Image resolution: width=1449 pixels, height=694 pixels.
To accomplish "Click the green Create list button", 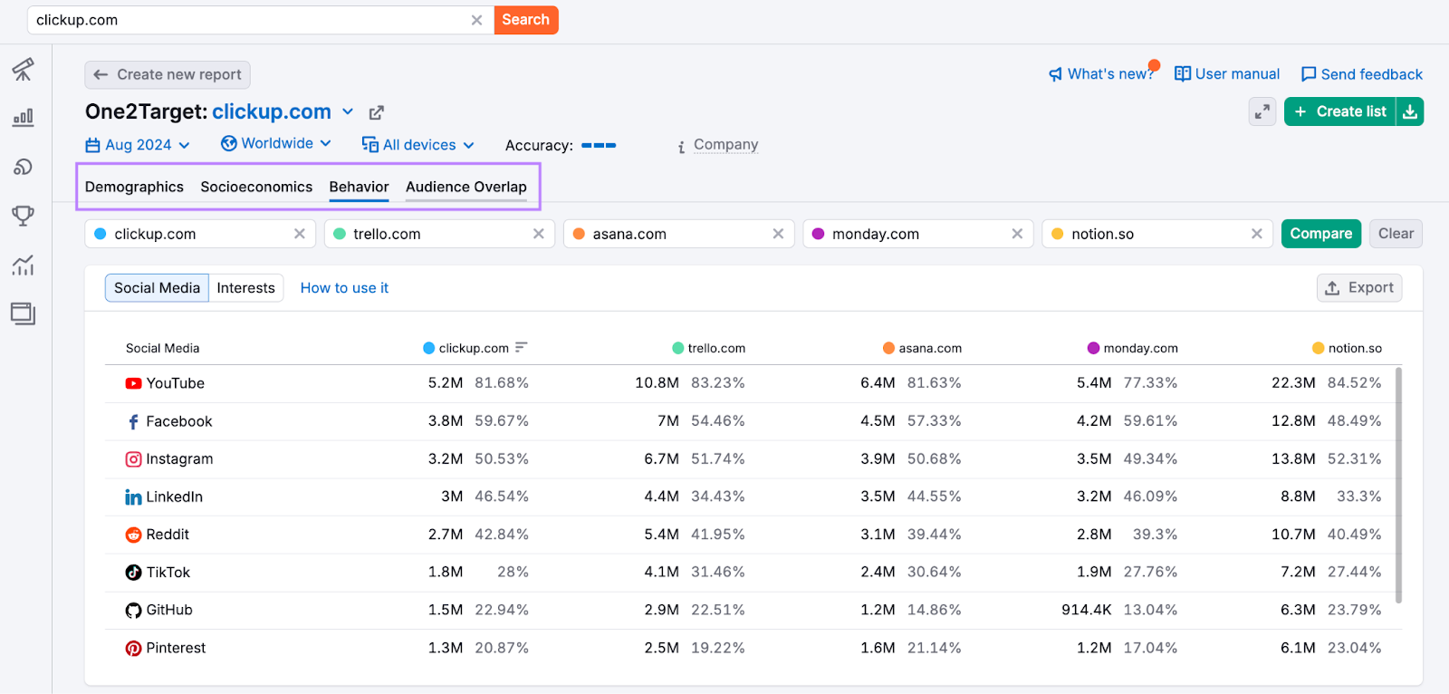I will coord(1340,111).
